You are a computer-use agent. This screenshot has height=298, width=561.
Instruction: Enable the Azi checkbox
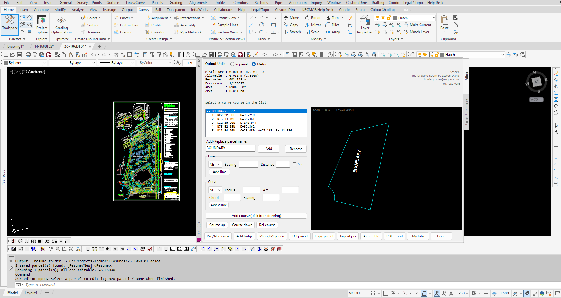point(294,164)
